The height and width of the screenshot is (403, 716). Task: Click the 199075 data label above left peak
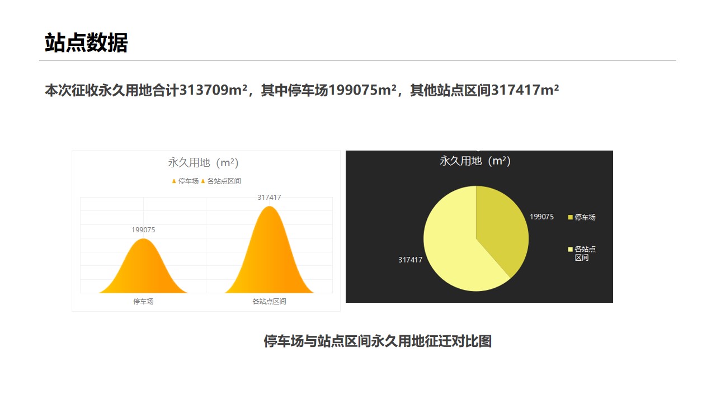pyautogui.click(x=143, y=230)
